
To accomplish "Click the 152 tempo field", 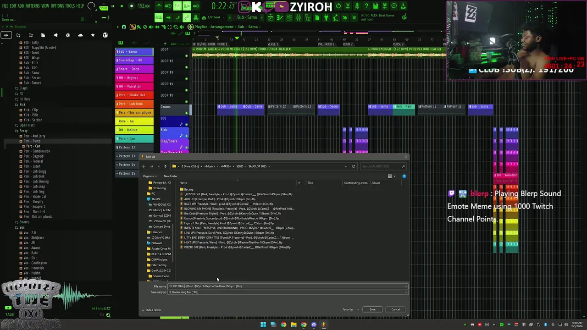I will pos(144,6).
